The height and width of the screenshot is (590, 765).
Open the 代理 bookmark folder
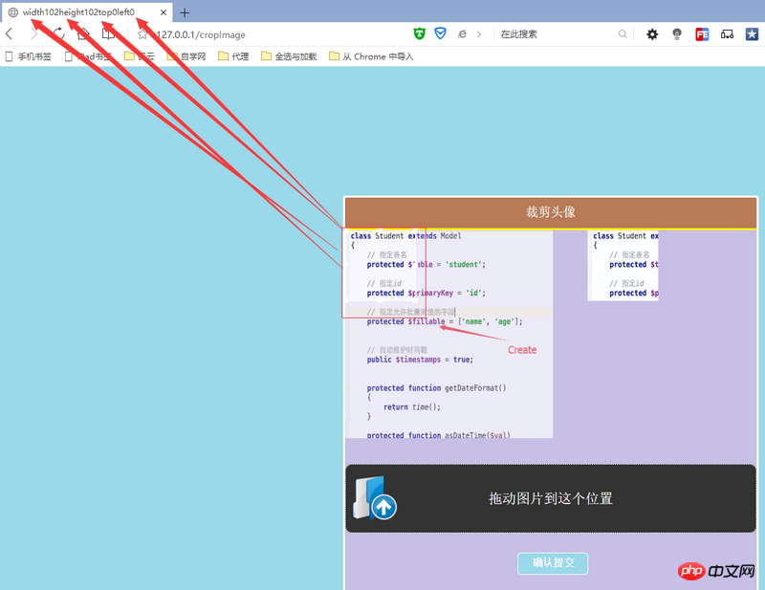(x=233, y=56)
